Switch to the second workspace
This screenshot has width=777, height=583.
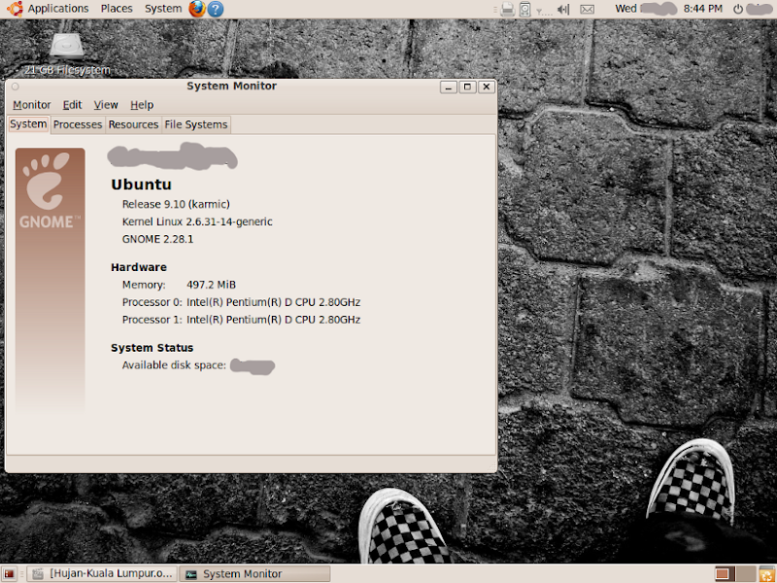[745, 573]
